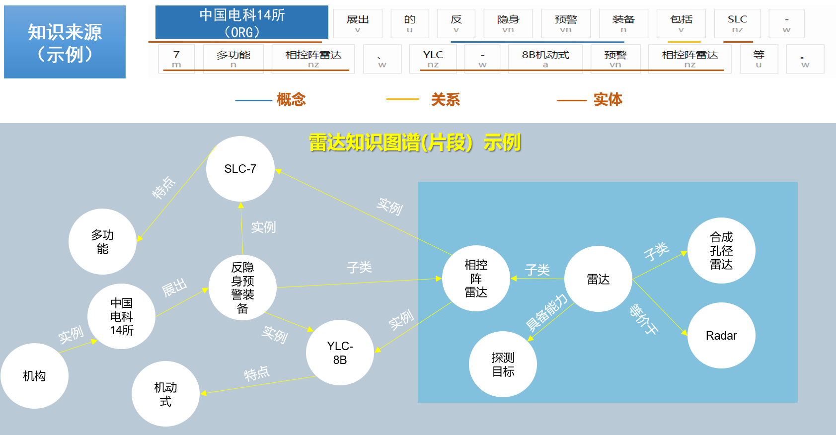
Task: Select the 机构 node
Action: 34,376
